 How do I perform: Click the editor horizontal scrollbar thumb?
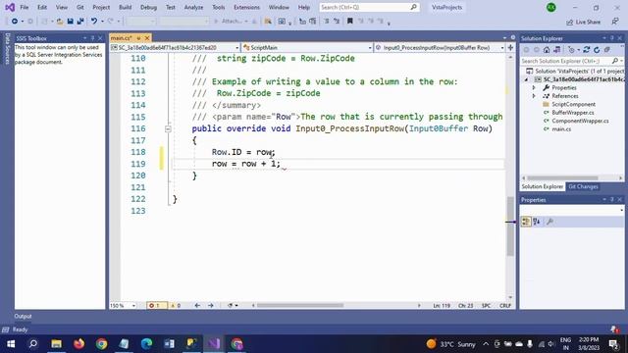tap(300, 305)
